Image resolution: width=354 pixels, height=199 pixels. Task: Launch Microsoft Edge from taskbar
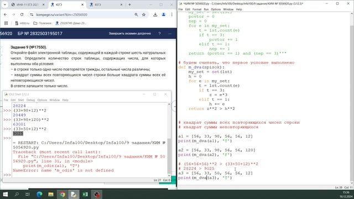coord(39,194)
